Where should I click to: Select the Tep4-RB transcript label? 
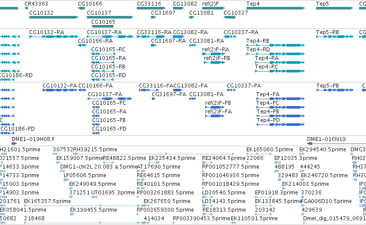[x=258, y=41]
